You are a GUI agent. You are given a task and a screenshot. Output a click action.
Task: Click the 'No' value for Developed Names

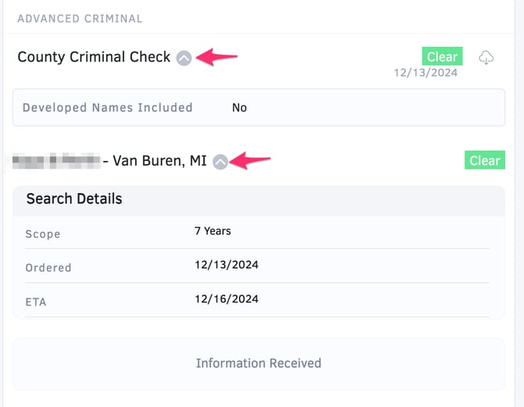click(239, 108)
